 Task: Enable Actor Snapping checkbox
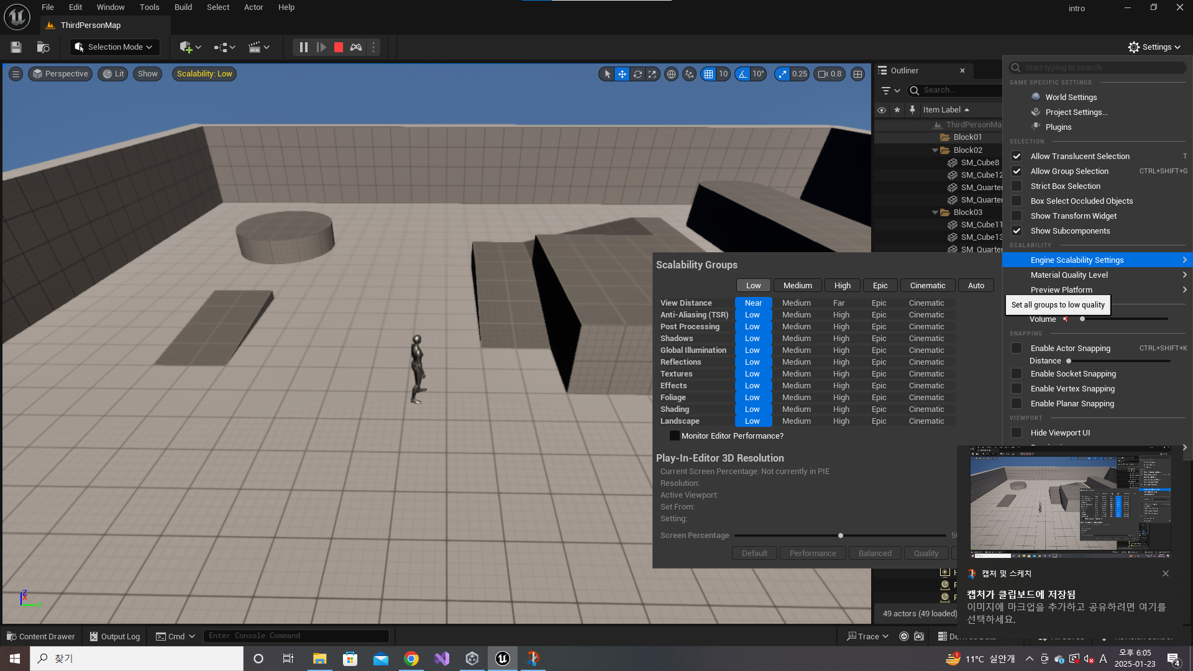coord(1017,349)
